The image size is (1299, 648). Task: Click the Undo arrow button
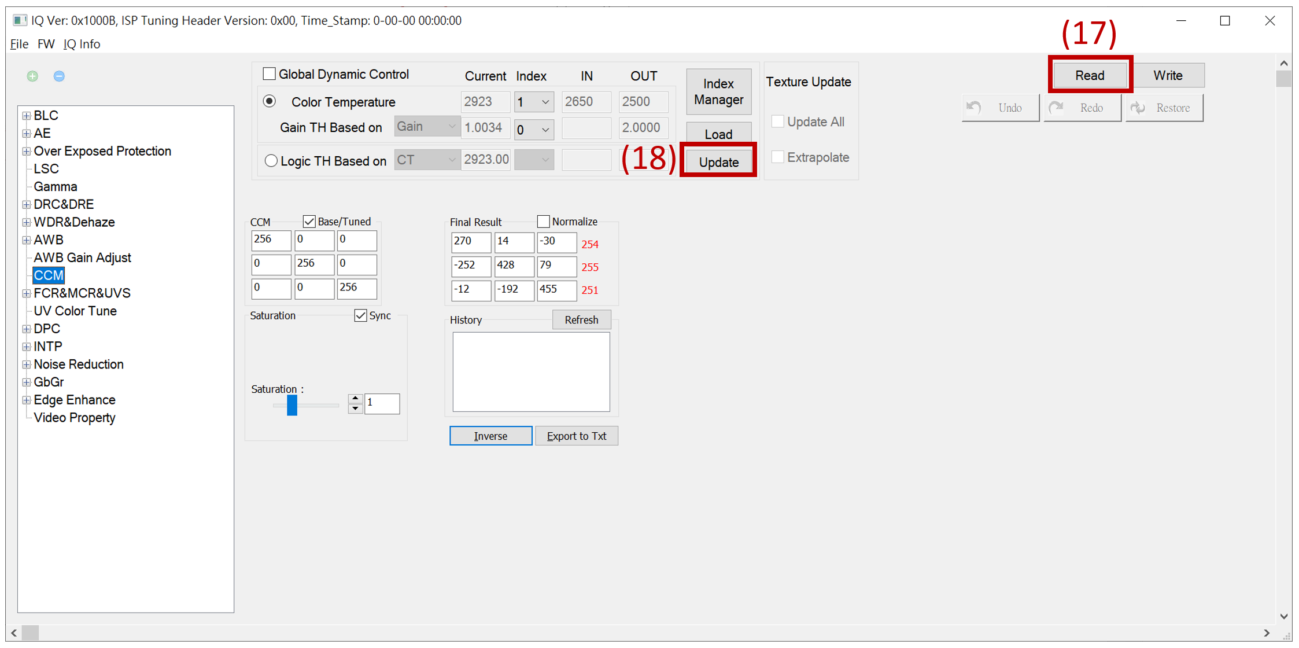[x=1000, y=108]
